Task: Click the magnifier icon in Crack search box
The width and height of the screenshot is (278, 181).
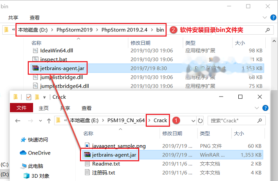Action: [260, 121]
